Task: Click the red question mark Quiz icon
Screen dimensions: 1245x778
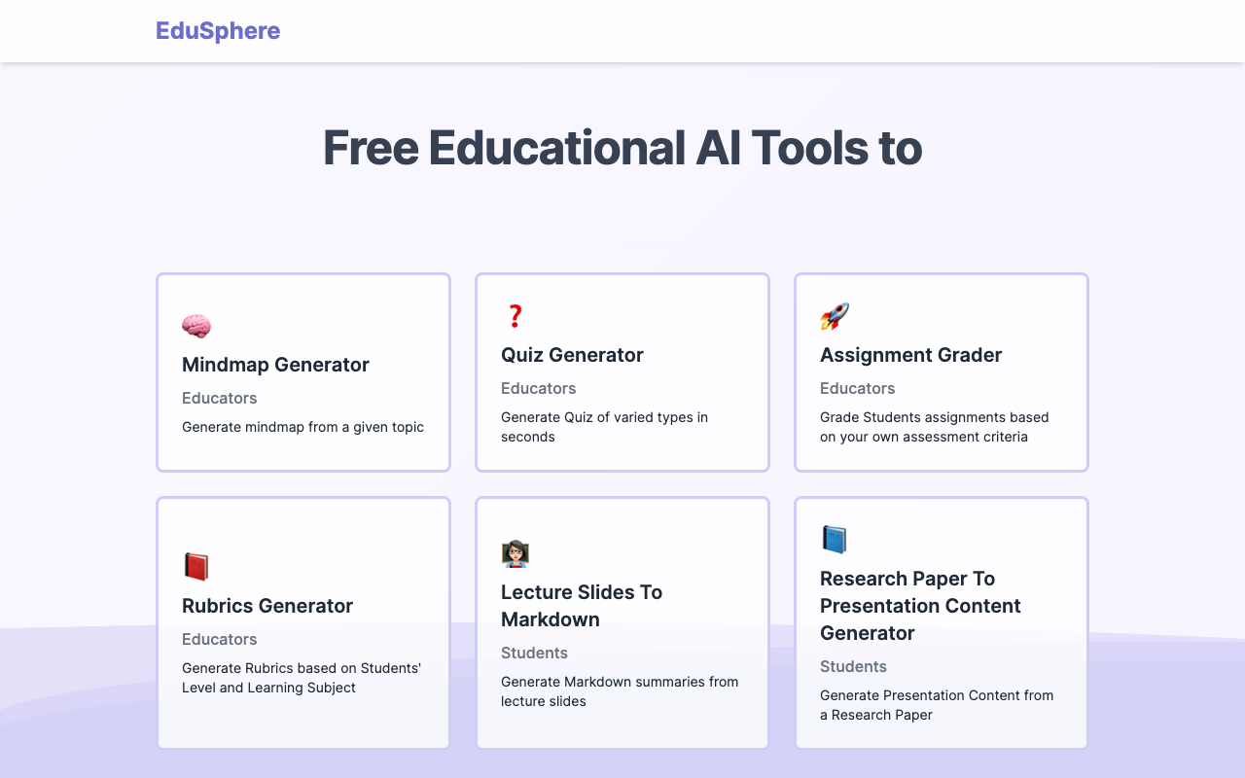Action: tap(516, 316)
